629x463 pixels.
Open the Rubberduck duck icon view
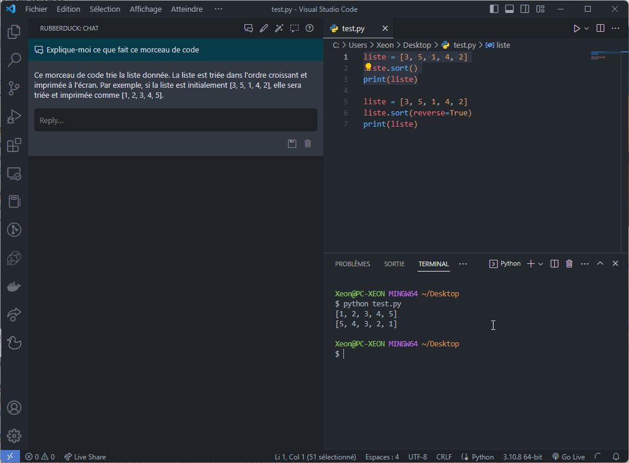(14, 343)
